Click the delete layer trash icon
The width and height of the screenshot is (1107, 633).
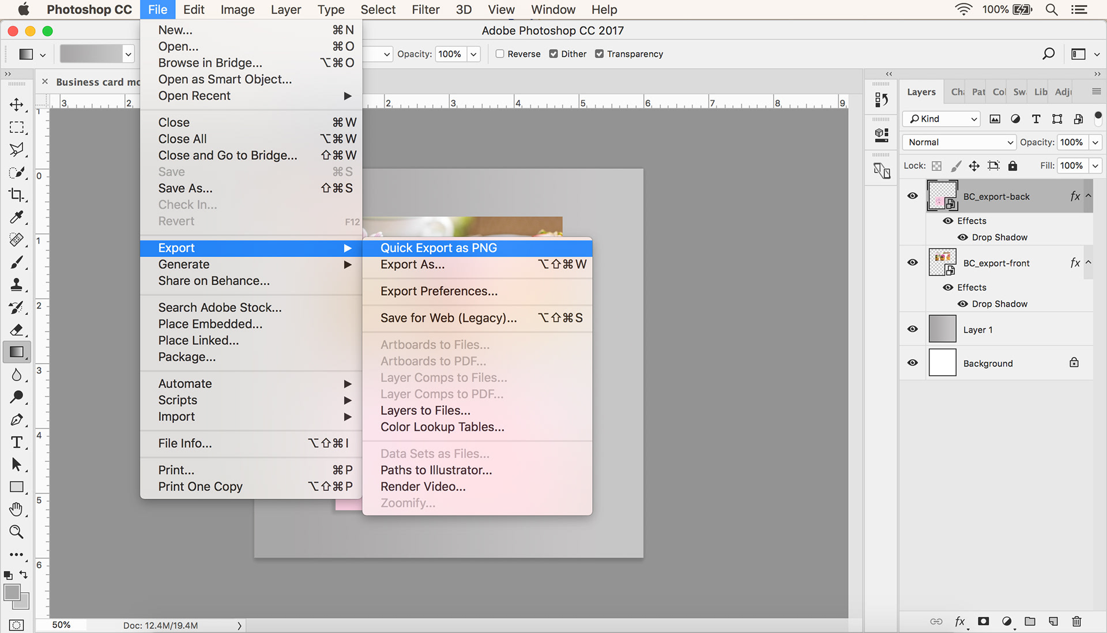[x=1076, y=621]
